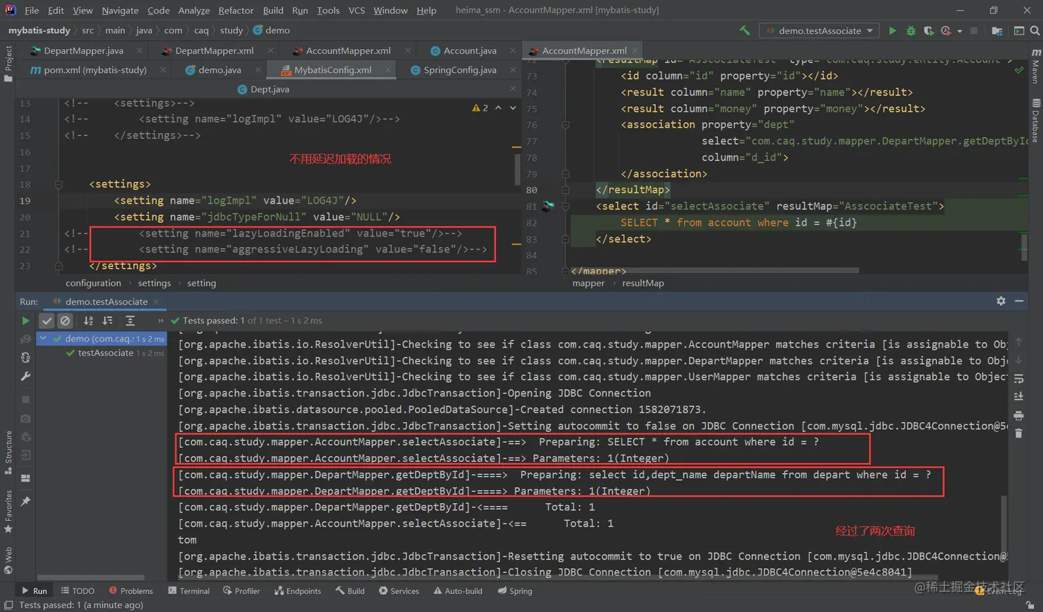Toggle auto-test rerun in the Run panel

pos(26,357)
